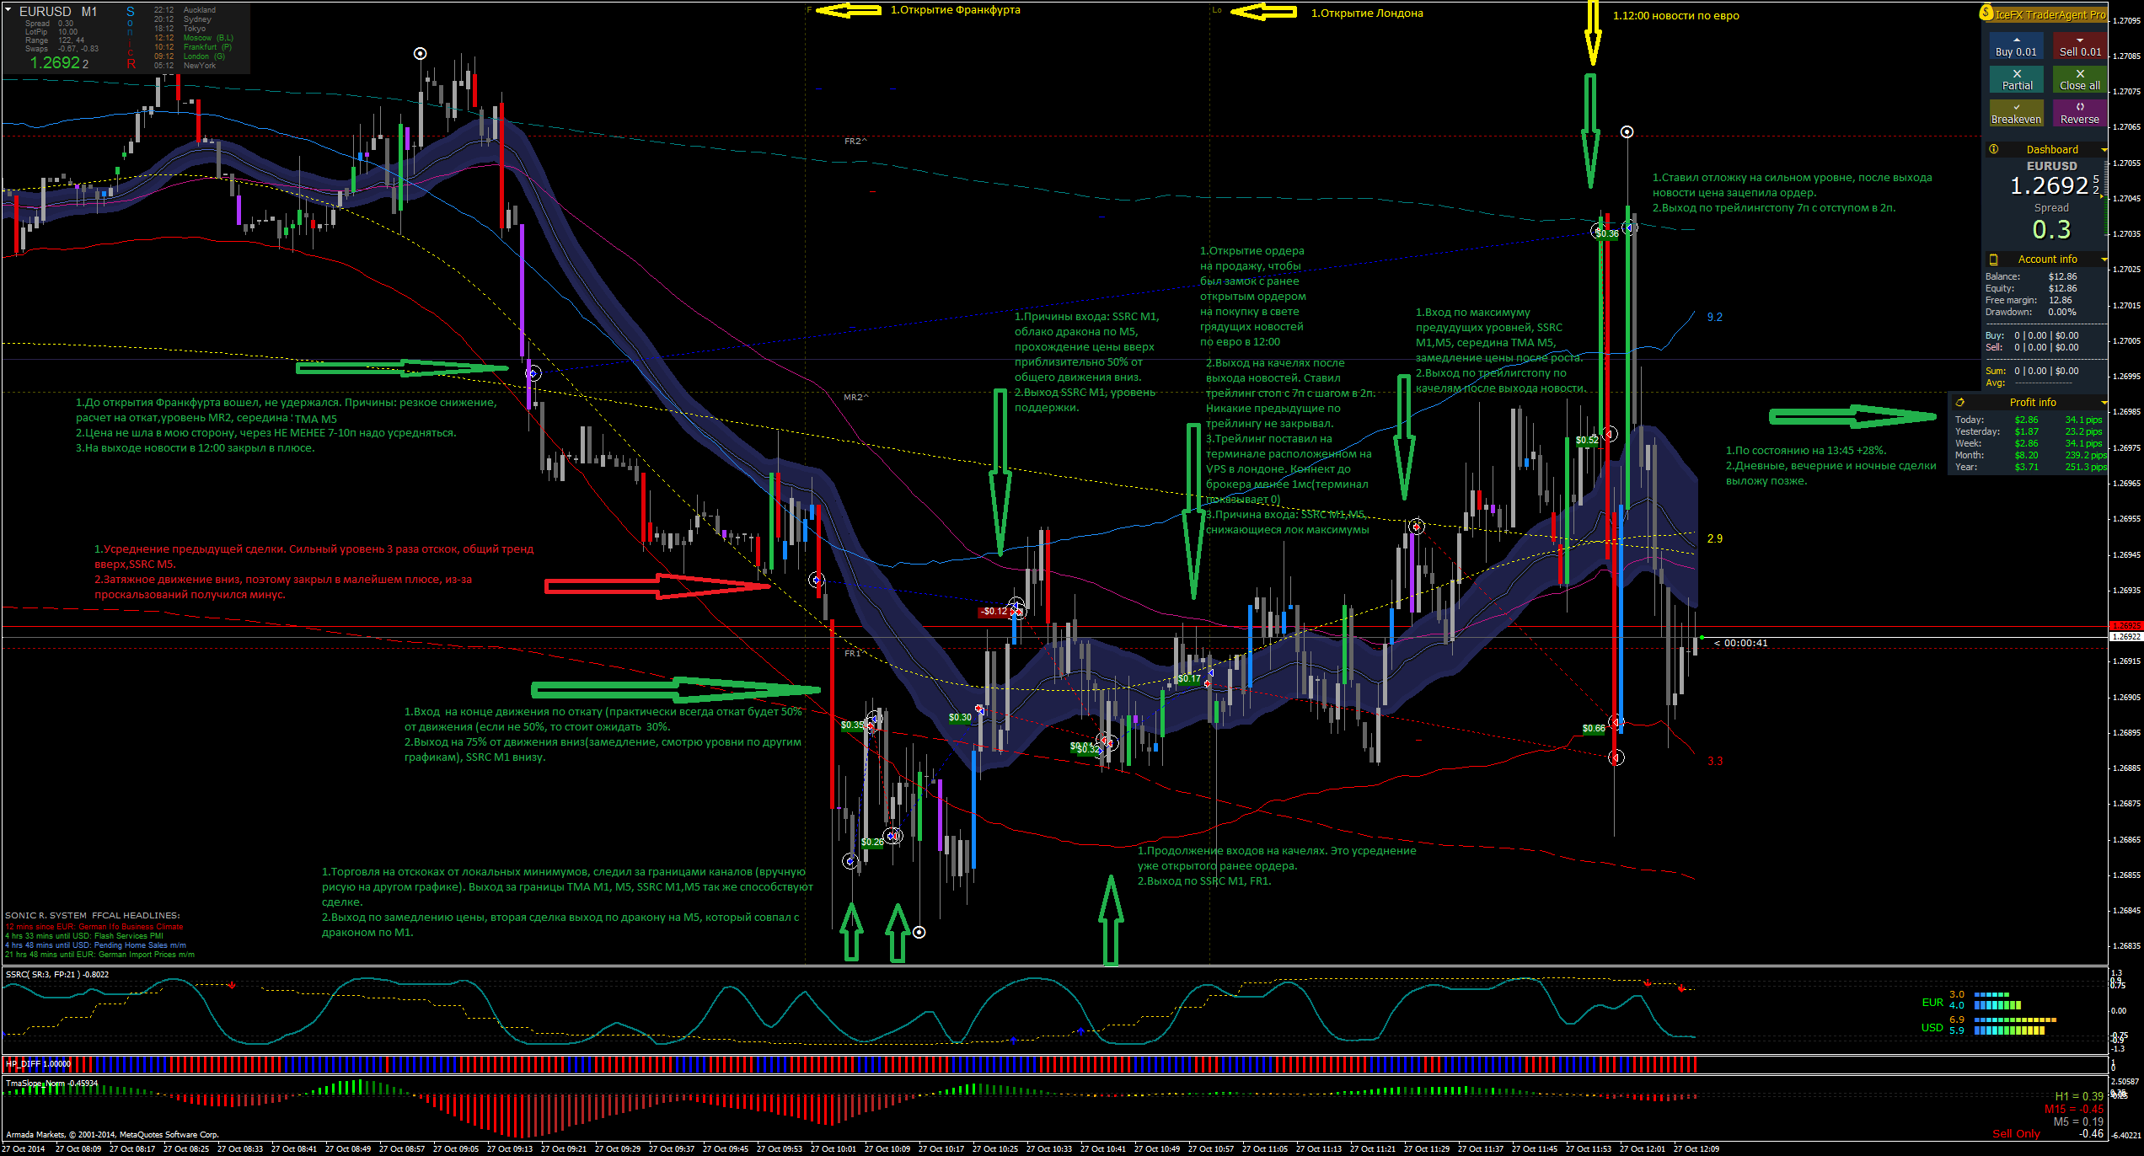2144x1156 pixels.
Task: Collapse the Profit info section arrow
Action: tap(2104, 403)
